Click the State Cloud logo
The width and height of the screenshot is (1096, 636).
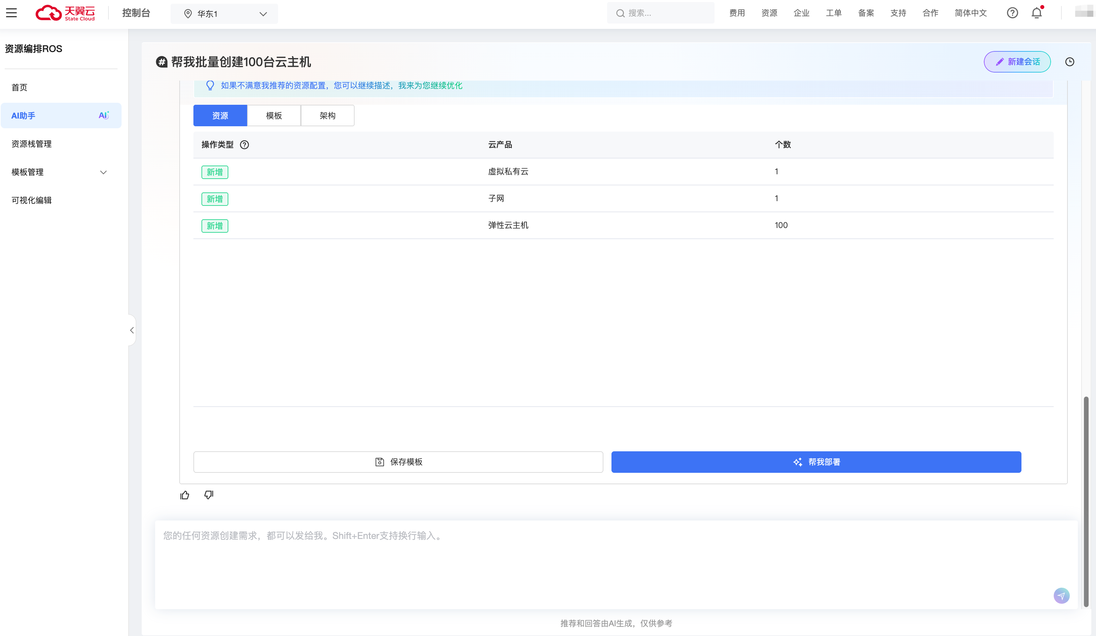[65, 13]
